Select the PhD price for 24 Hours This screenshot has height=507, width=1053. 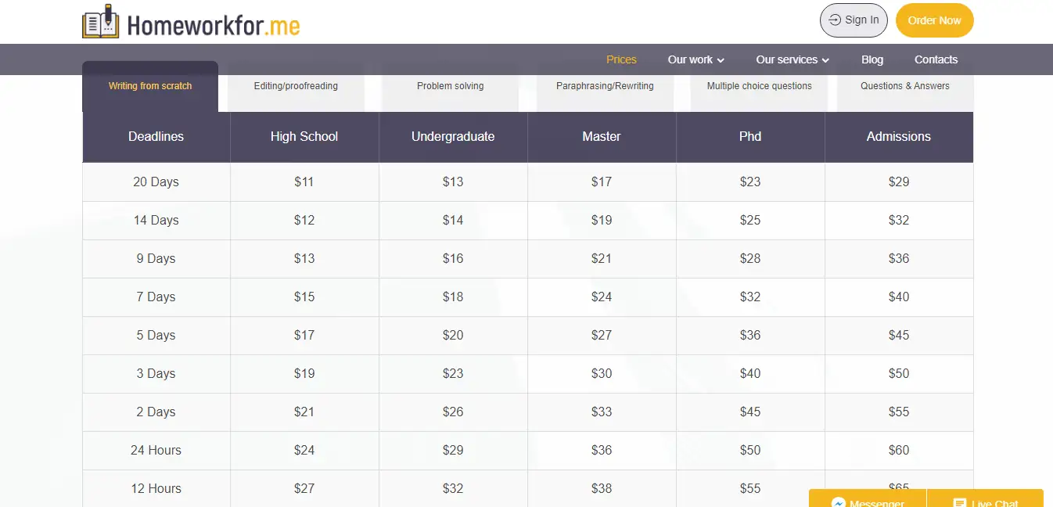[x=749, y=450]
